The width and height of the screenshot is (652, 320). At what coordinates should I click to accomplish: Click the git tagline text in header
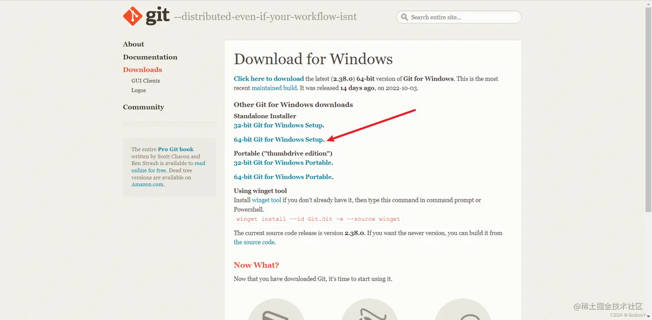click(265, 17)
